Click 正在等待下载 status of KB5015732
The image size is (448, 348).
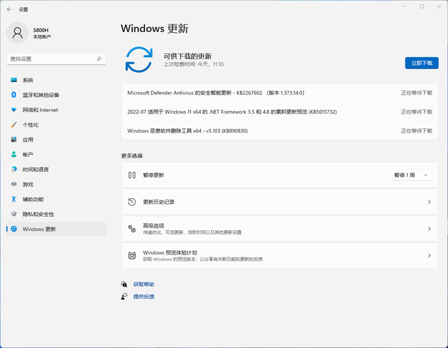(x=416, y=112)
